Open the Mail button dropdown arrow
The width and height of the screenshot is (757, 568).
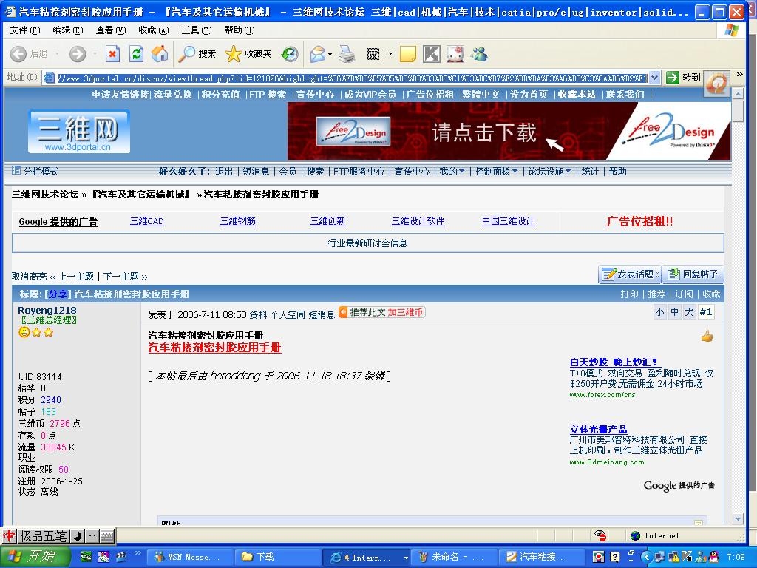[330, 53]
